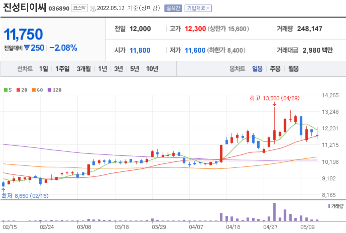Click the red 20-day moving average swatch
346x233 pixels.
tap(18, 90)
